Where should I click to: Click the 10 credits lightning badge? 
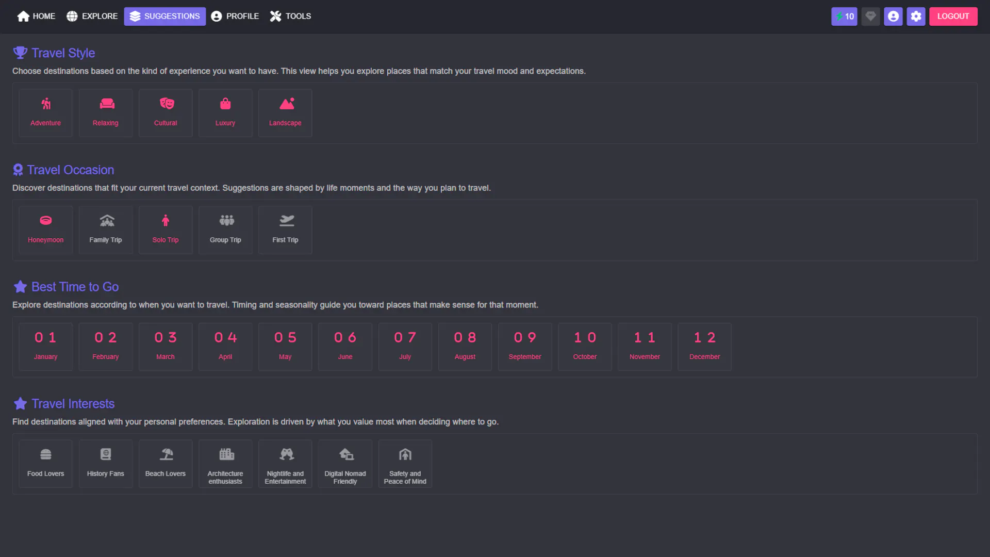pyautogui.click(x=844, y=17)
